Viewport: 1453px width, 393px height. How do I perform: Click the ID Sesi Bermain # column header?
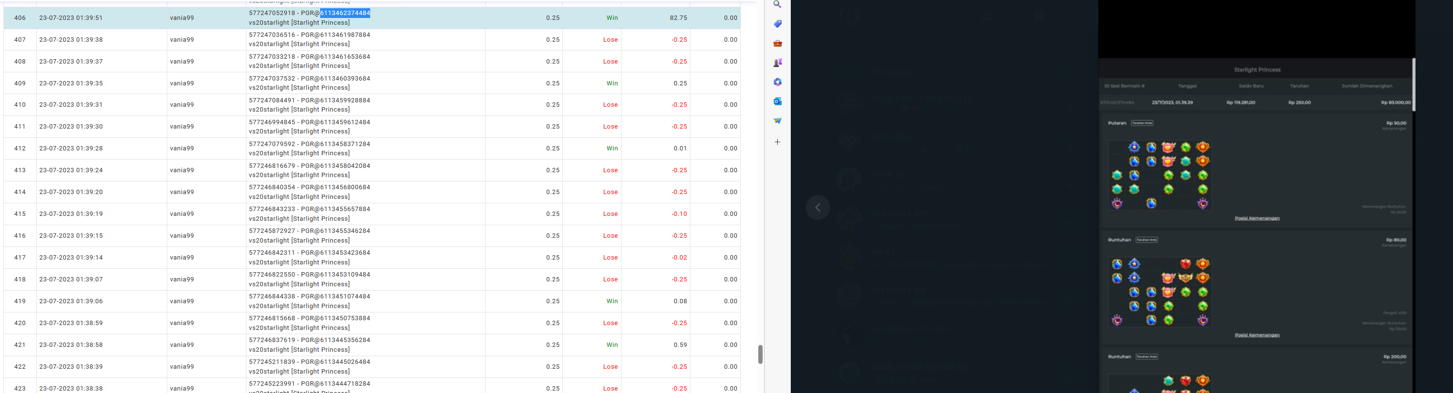(x=1124, y=86)
